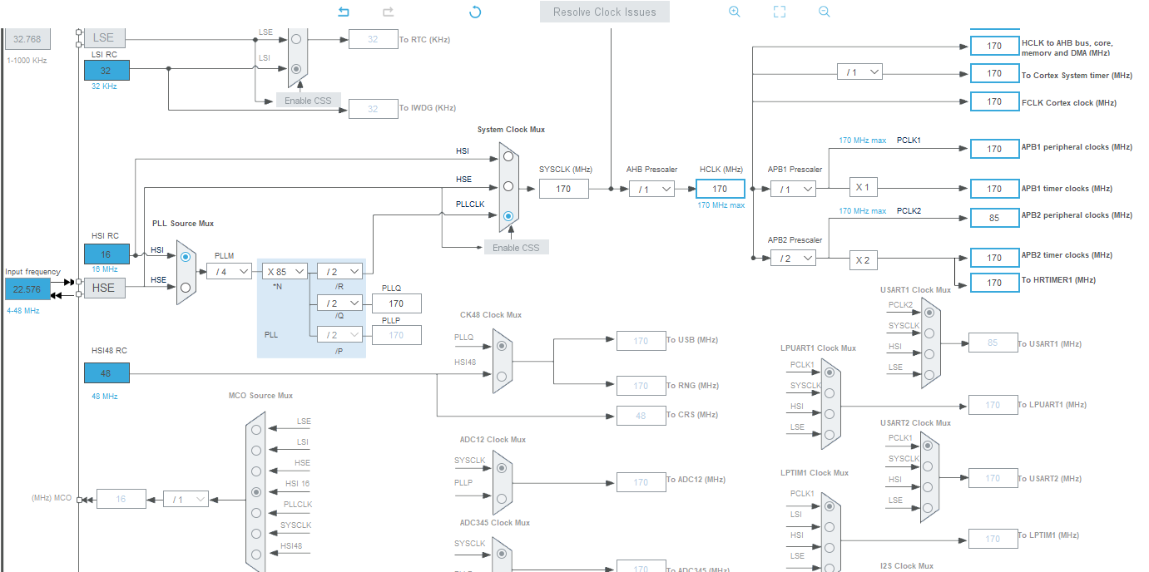Click the zoom out magnifier icon
This screenshot has height=572, width=1149.
click(825, 12)
